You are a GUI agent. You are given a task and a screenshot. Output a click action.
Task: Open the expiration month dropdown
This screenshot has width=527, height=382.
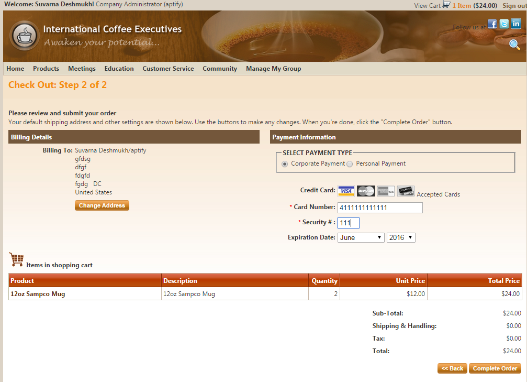click(361, 237)
